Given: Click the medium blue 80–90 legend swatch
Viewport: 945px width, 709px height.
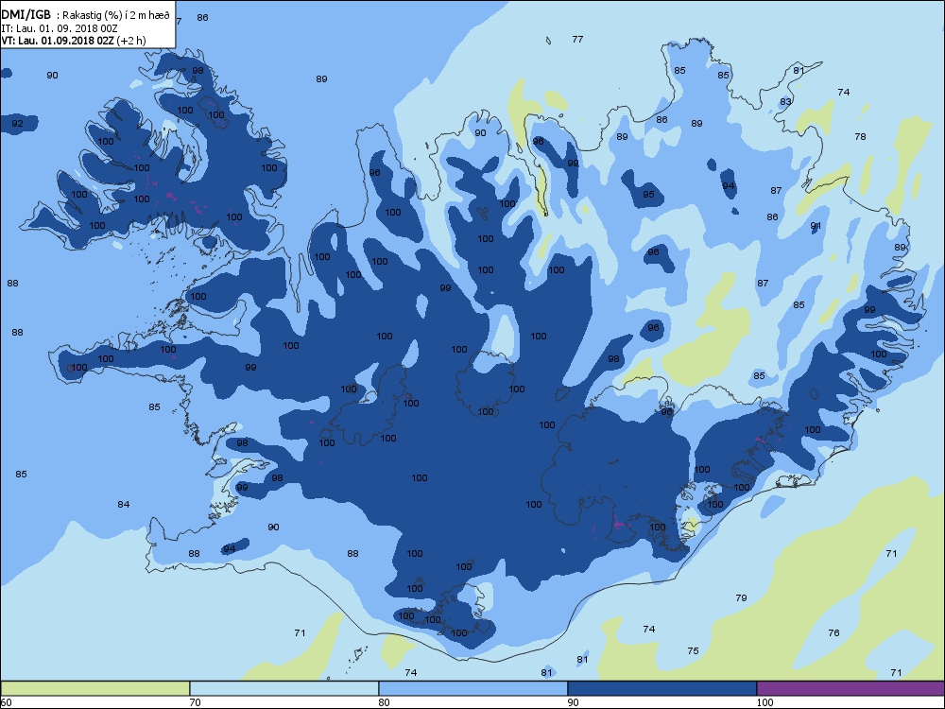Looking at the screenshot, I should (x=473, y=688).
